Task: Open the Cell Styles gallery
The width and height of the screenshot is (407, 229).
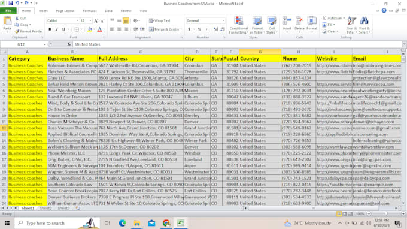Action: point(272,25)
